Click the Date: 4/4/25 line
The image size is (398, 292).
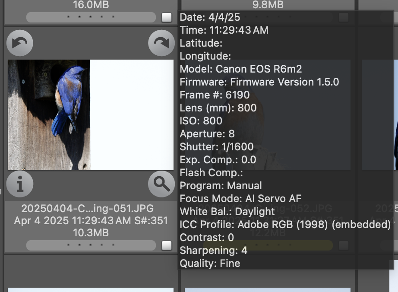coord(210,17)
